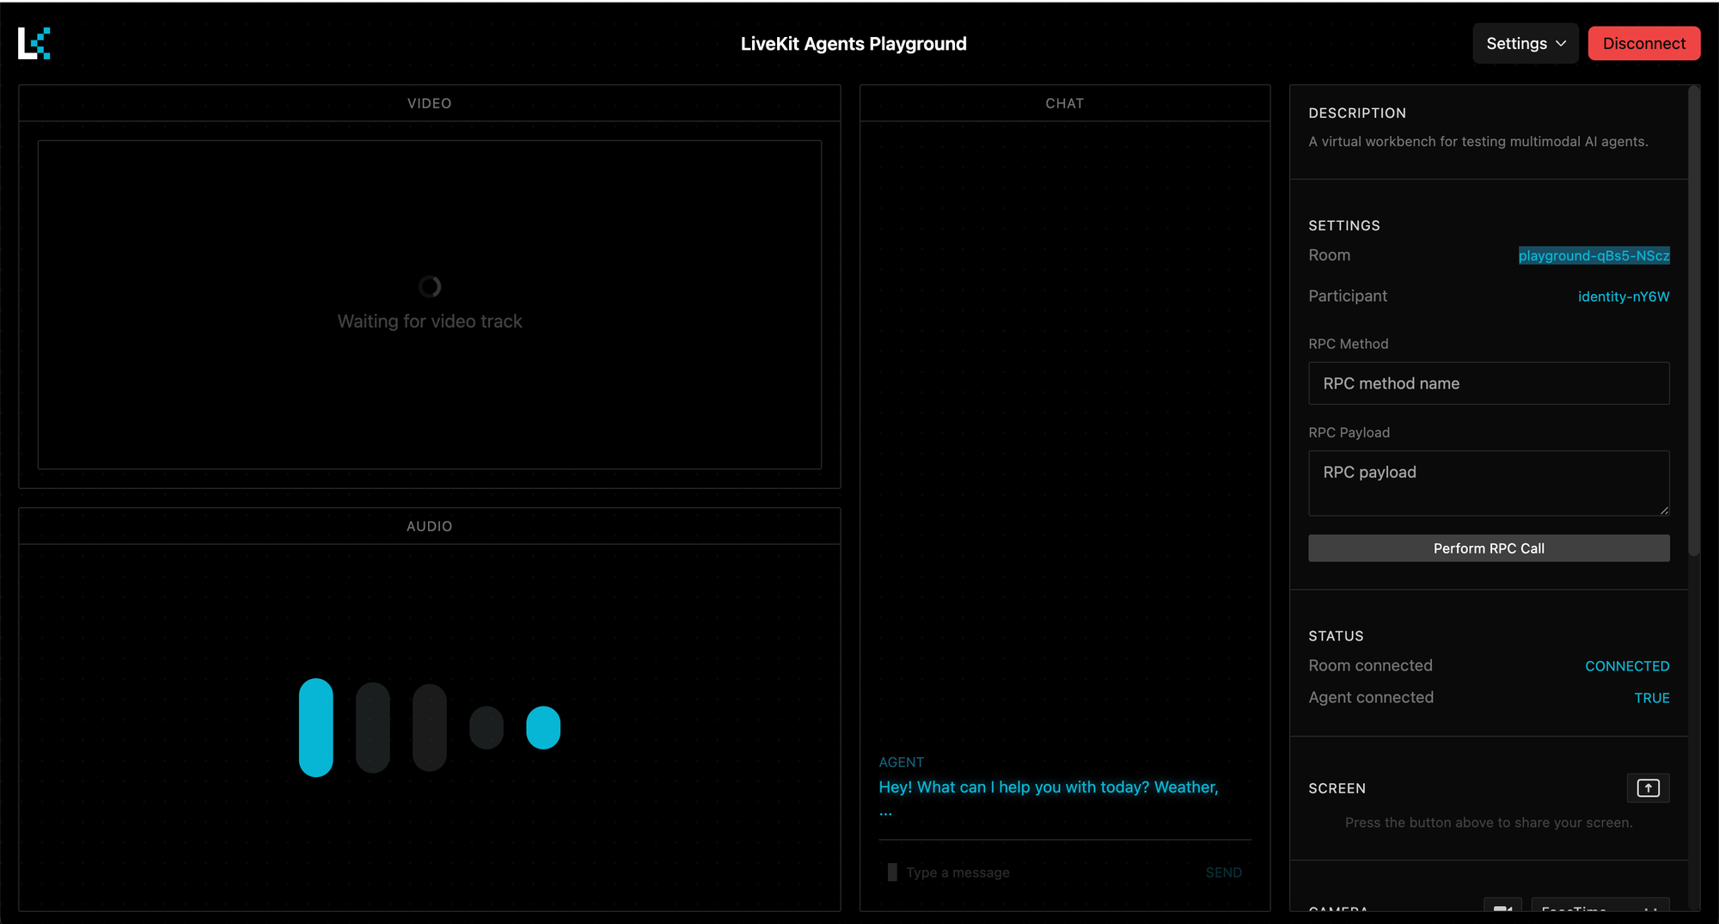Focus the RPC payload text area
This screenshot has height=924, width=1719.
click(x=1489, y=483)
